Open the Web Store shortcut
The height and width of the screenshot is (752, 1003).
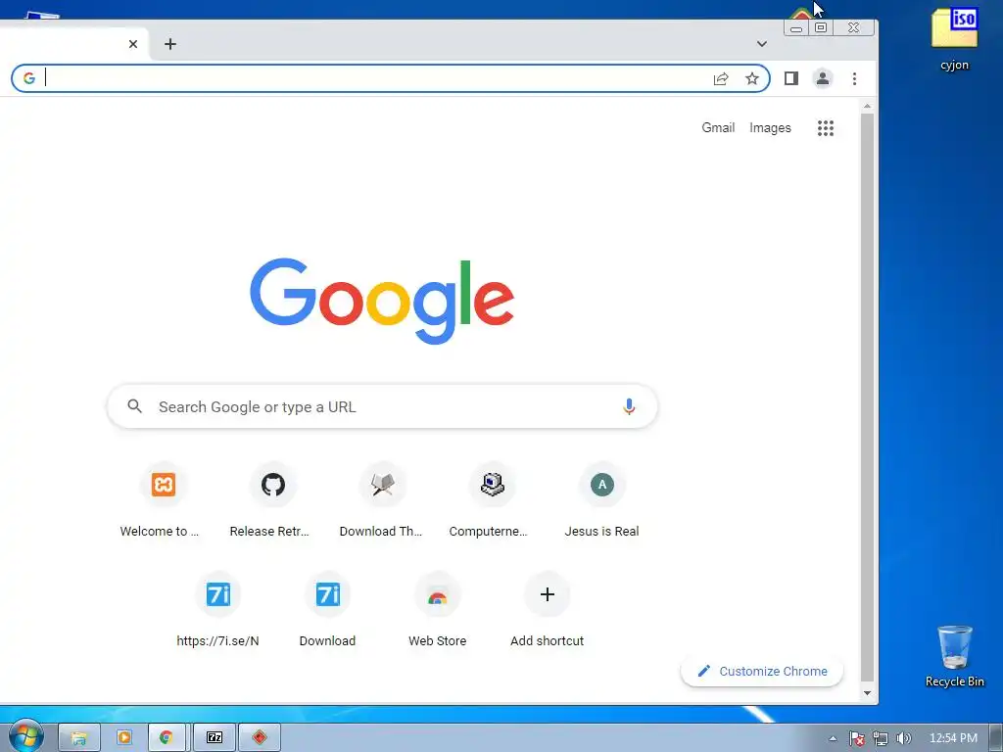click(438, 611)
